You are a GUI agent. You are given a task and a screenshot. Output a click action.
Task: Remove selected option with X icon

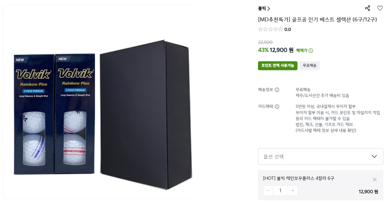375,179
